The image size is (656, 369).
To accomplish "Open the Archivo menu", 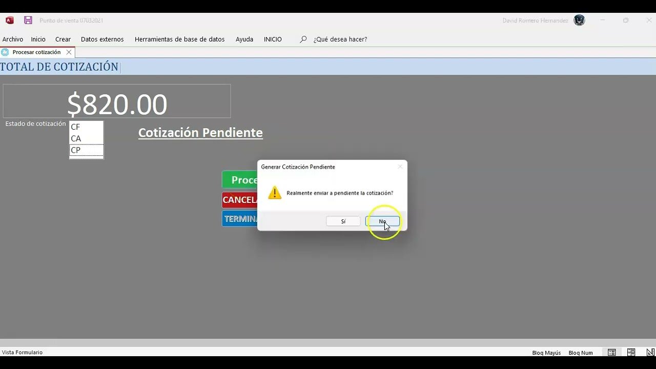I will 13,39.
